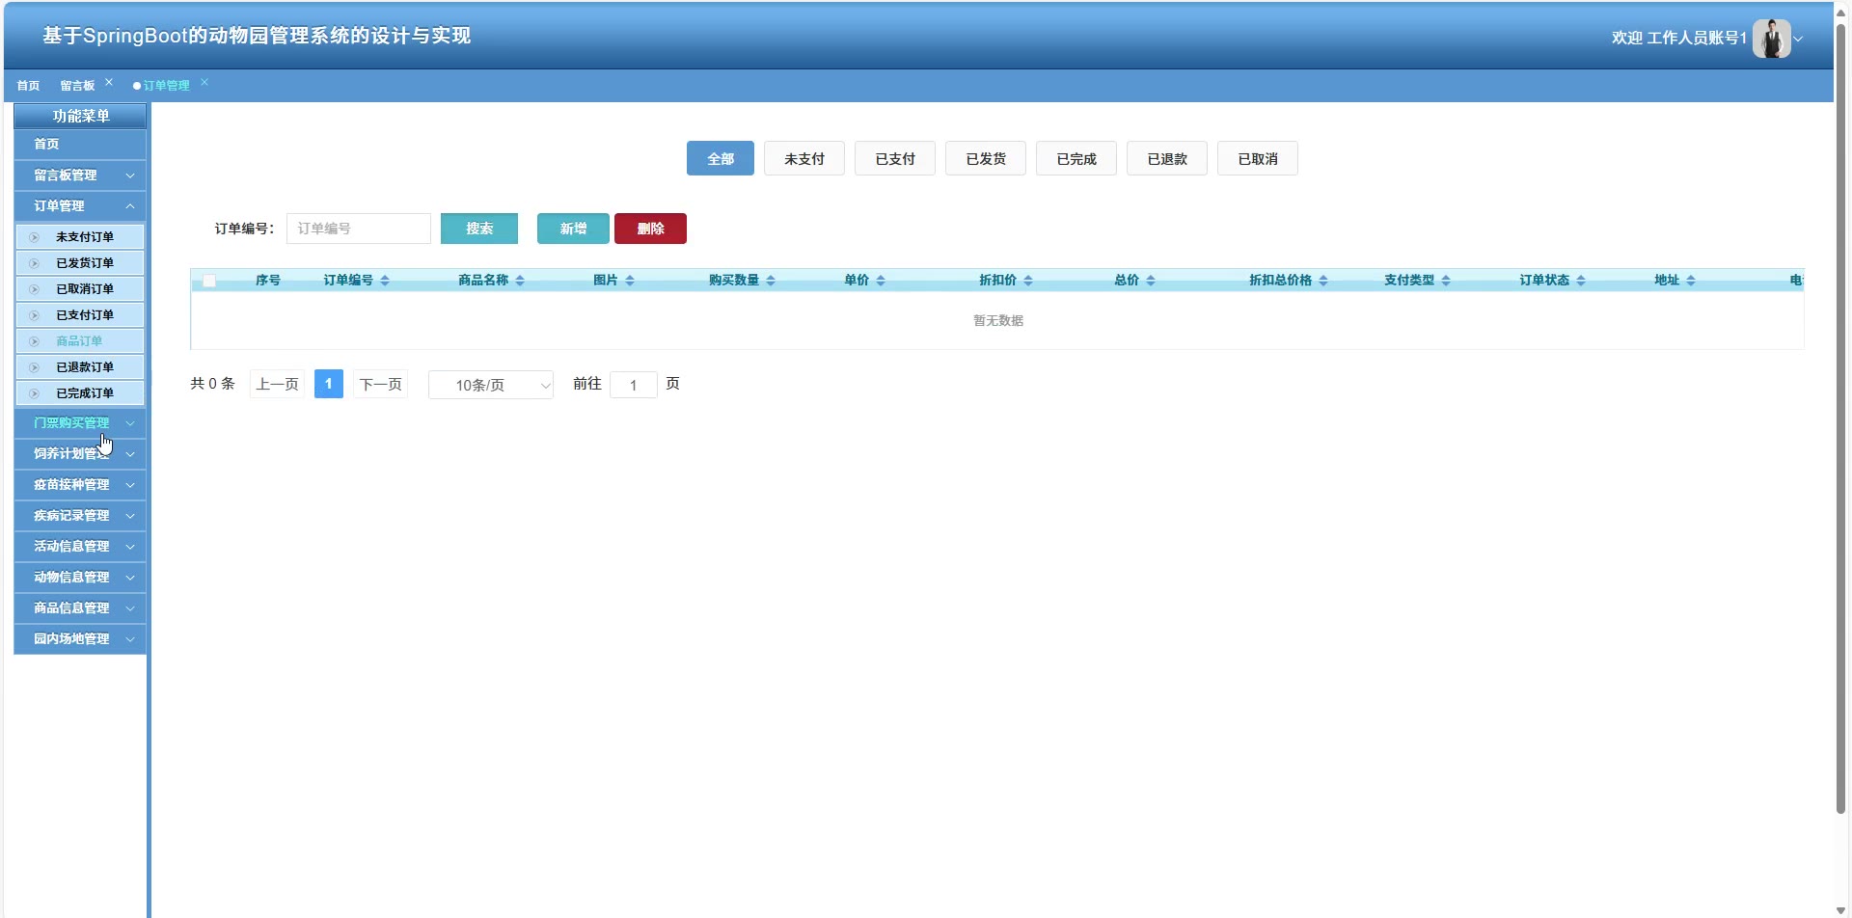The width and height of the screenshot is (1852, 918).
Task: Open 未支付订单 submenu item
Action: point(80,236)
